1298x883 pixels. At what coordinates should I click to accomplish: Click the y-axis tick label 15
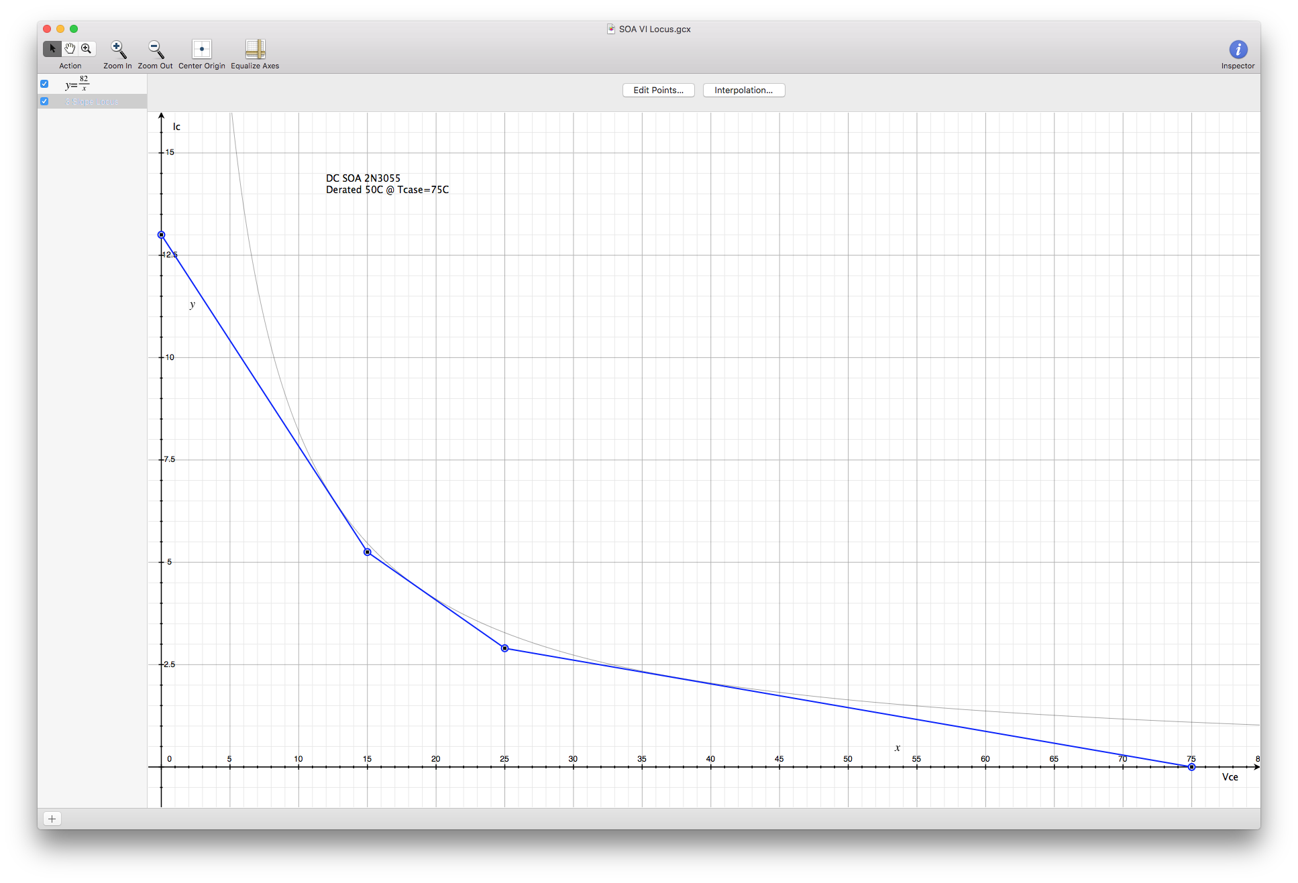click(170, 152)
